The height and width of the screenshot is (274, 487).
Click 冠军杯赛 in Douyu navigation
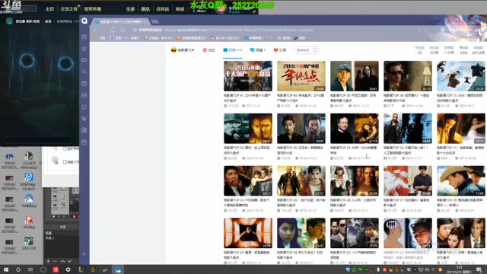coord(93,9)
